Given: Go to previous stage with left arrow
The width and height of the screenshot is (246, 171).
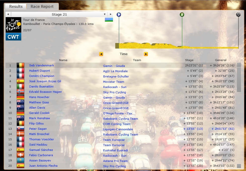Looking at the screenshot, I should [x=8, y=14].
